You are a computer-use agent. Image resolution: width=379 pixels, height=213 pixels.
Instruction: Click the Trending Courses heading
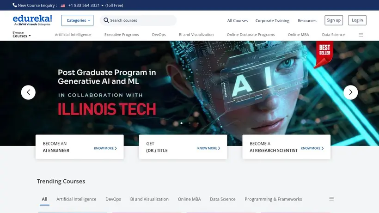(x=61, y=182)
